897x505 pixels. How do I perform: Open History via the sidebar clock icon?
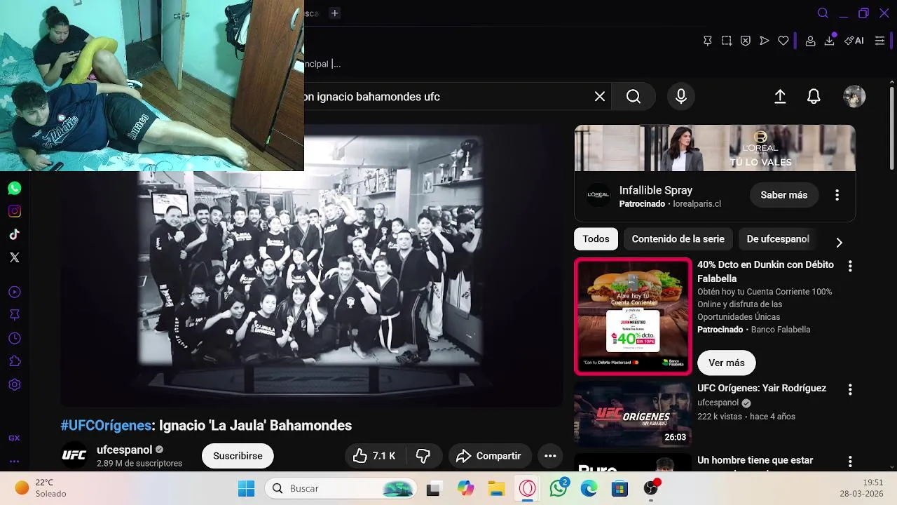pyautogui.click(x=15, y=339)
